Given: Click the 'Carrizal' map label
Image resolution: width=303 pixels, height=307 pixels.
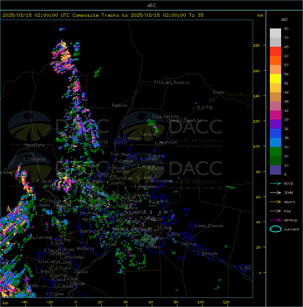Looking at the screenshot, I should pos(108,244).
